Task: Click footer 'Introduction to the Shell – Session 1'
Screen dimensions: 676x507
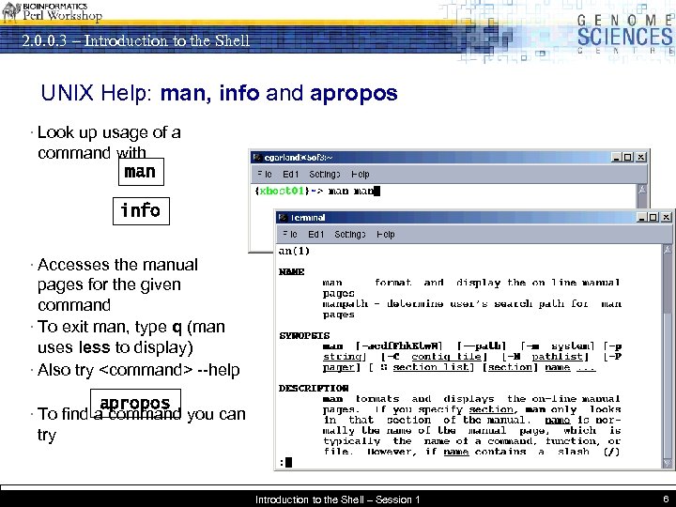Action: 338,499
